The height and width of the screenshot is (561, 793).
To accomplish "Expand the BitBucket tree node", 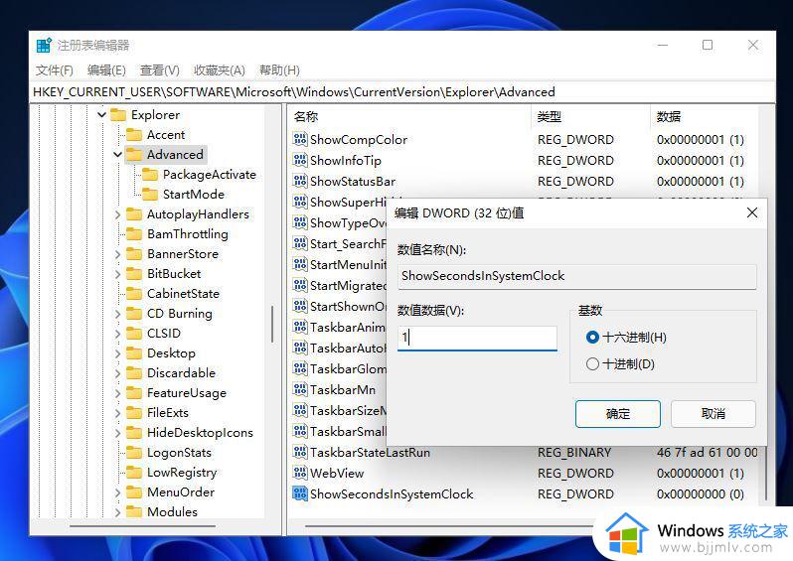I will coord(118,273).
